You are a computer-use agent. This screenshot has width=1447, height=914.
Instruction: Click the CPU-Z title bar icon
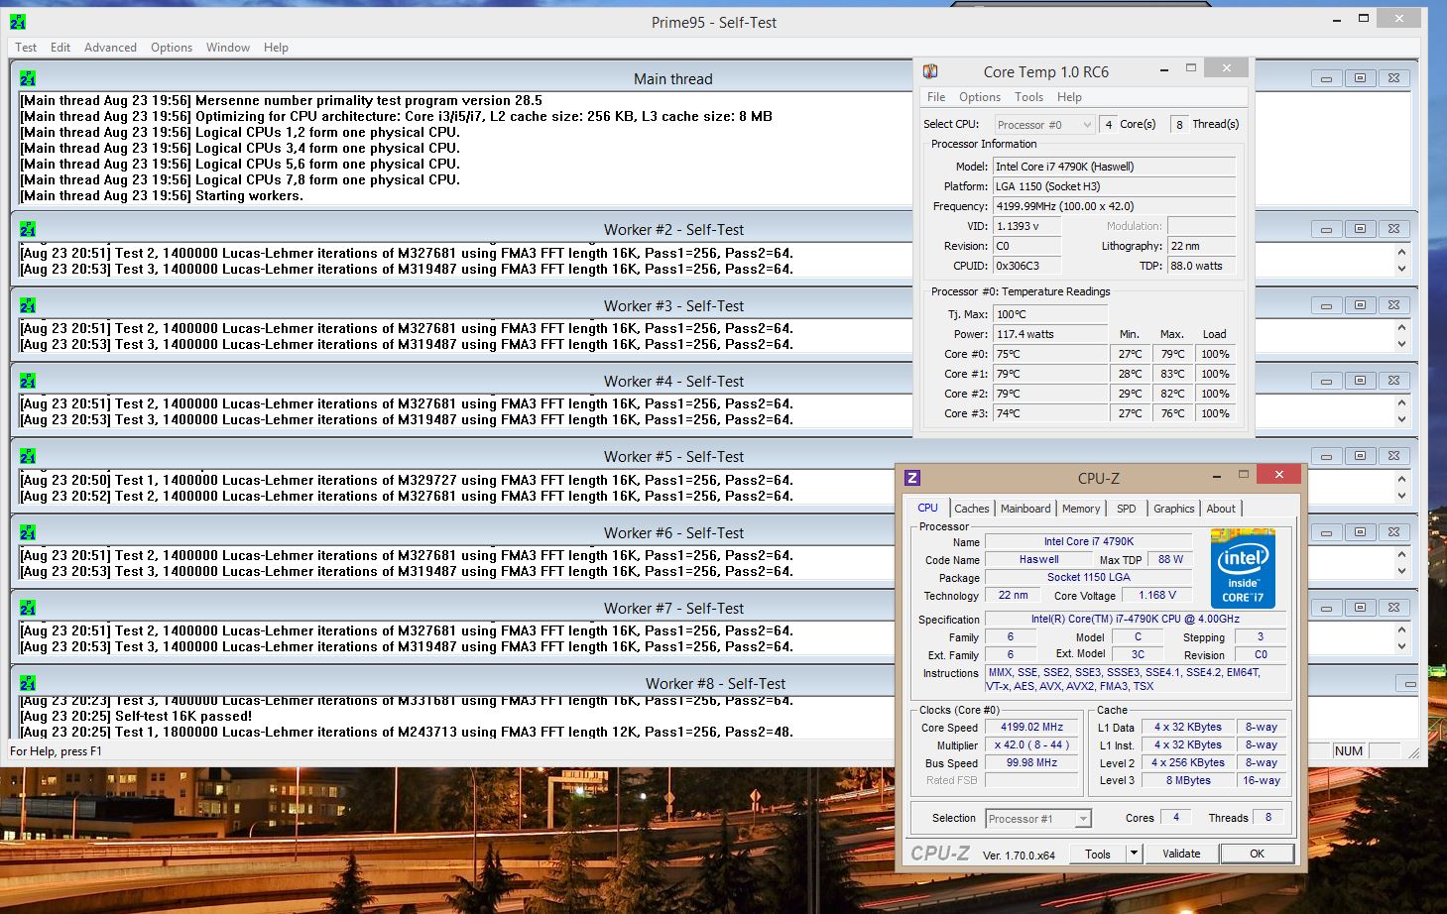912,478
